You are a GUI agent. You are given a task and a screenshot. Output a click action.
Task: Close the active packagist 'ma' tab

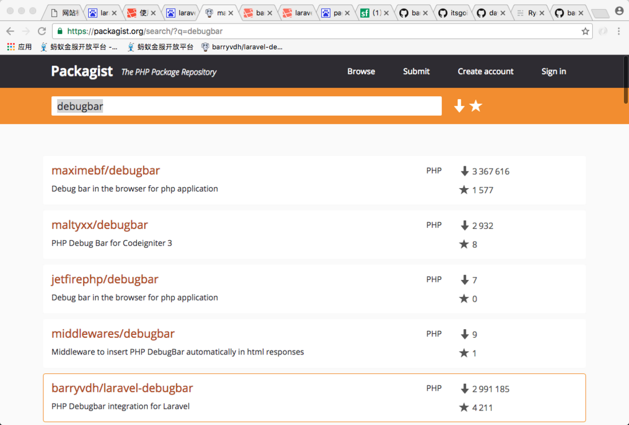(231, 13)
